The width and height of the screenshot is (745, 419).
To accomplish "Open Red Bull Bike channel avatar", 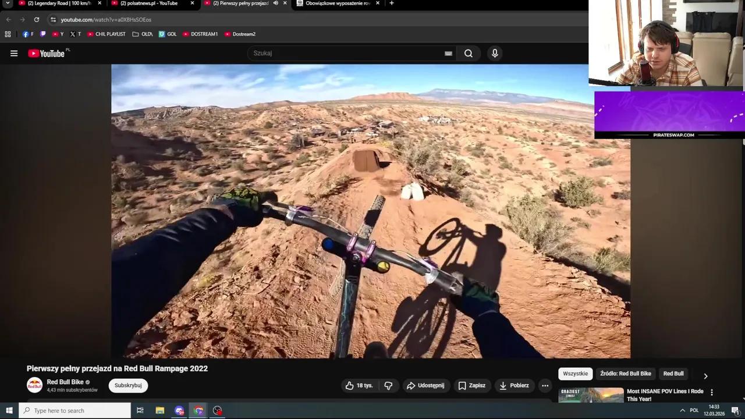I will tap(34, 385).
